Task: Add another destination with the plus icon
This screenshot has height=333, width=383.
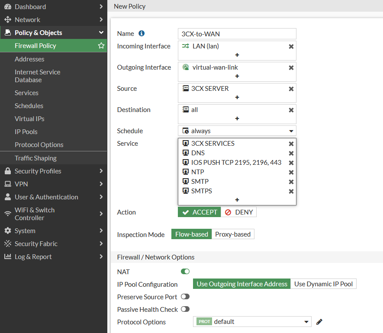Action: coord(237,118)
